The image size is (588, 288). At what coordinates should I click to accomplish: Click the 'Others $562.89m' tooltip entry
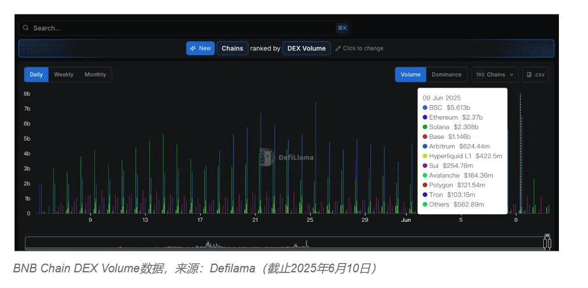(453, 204)
